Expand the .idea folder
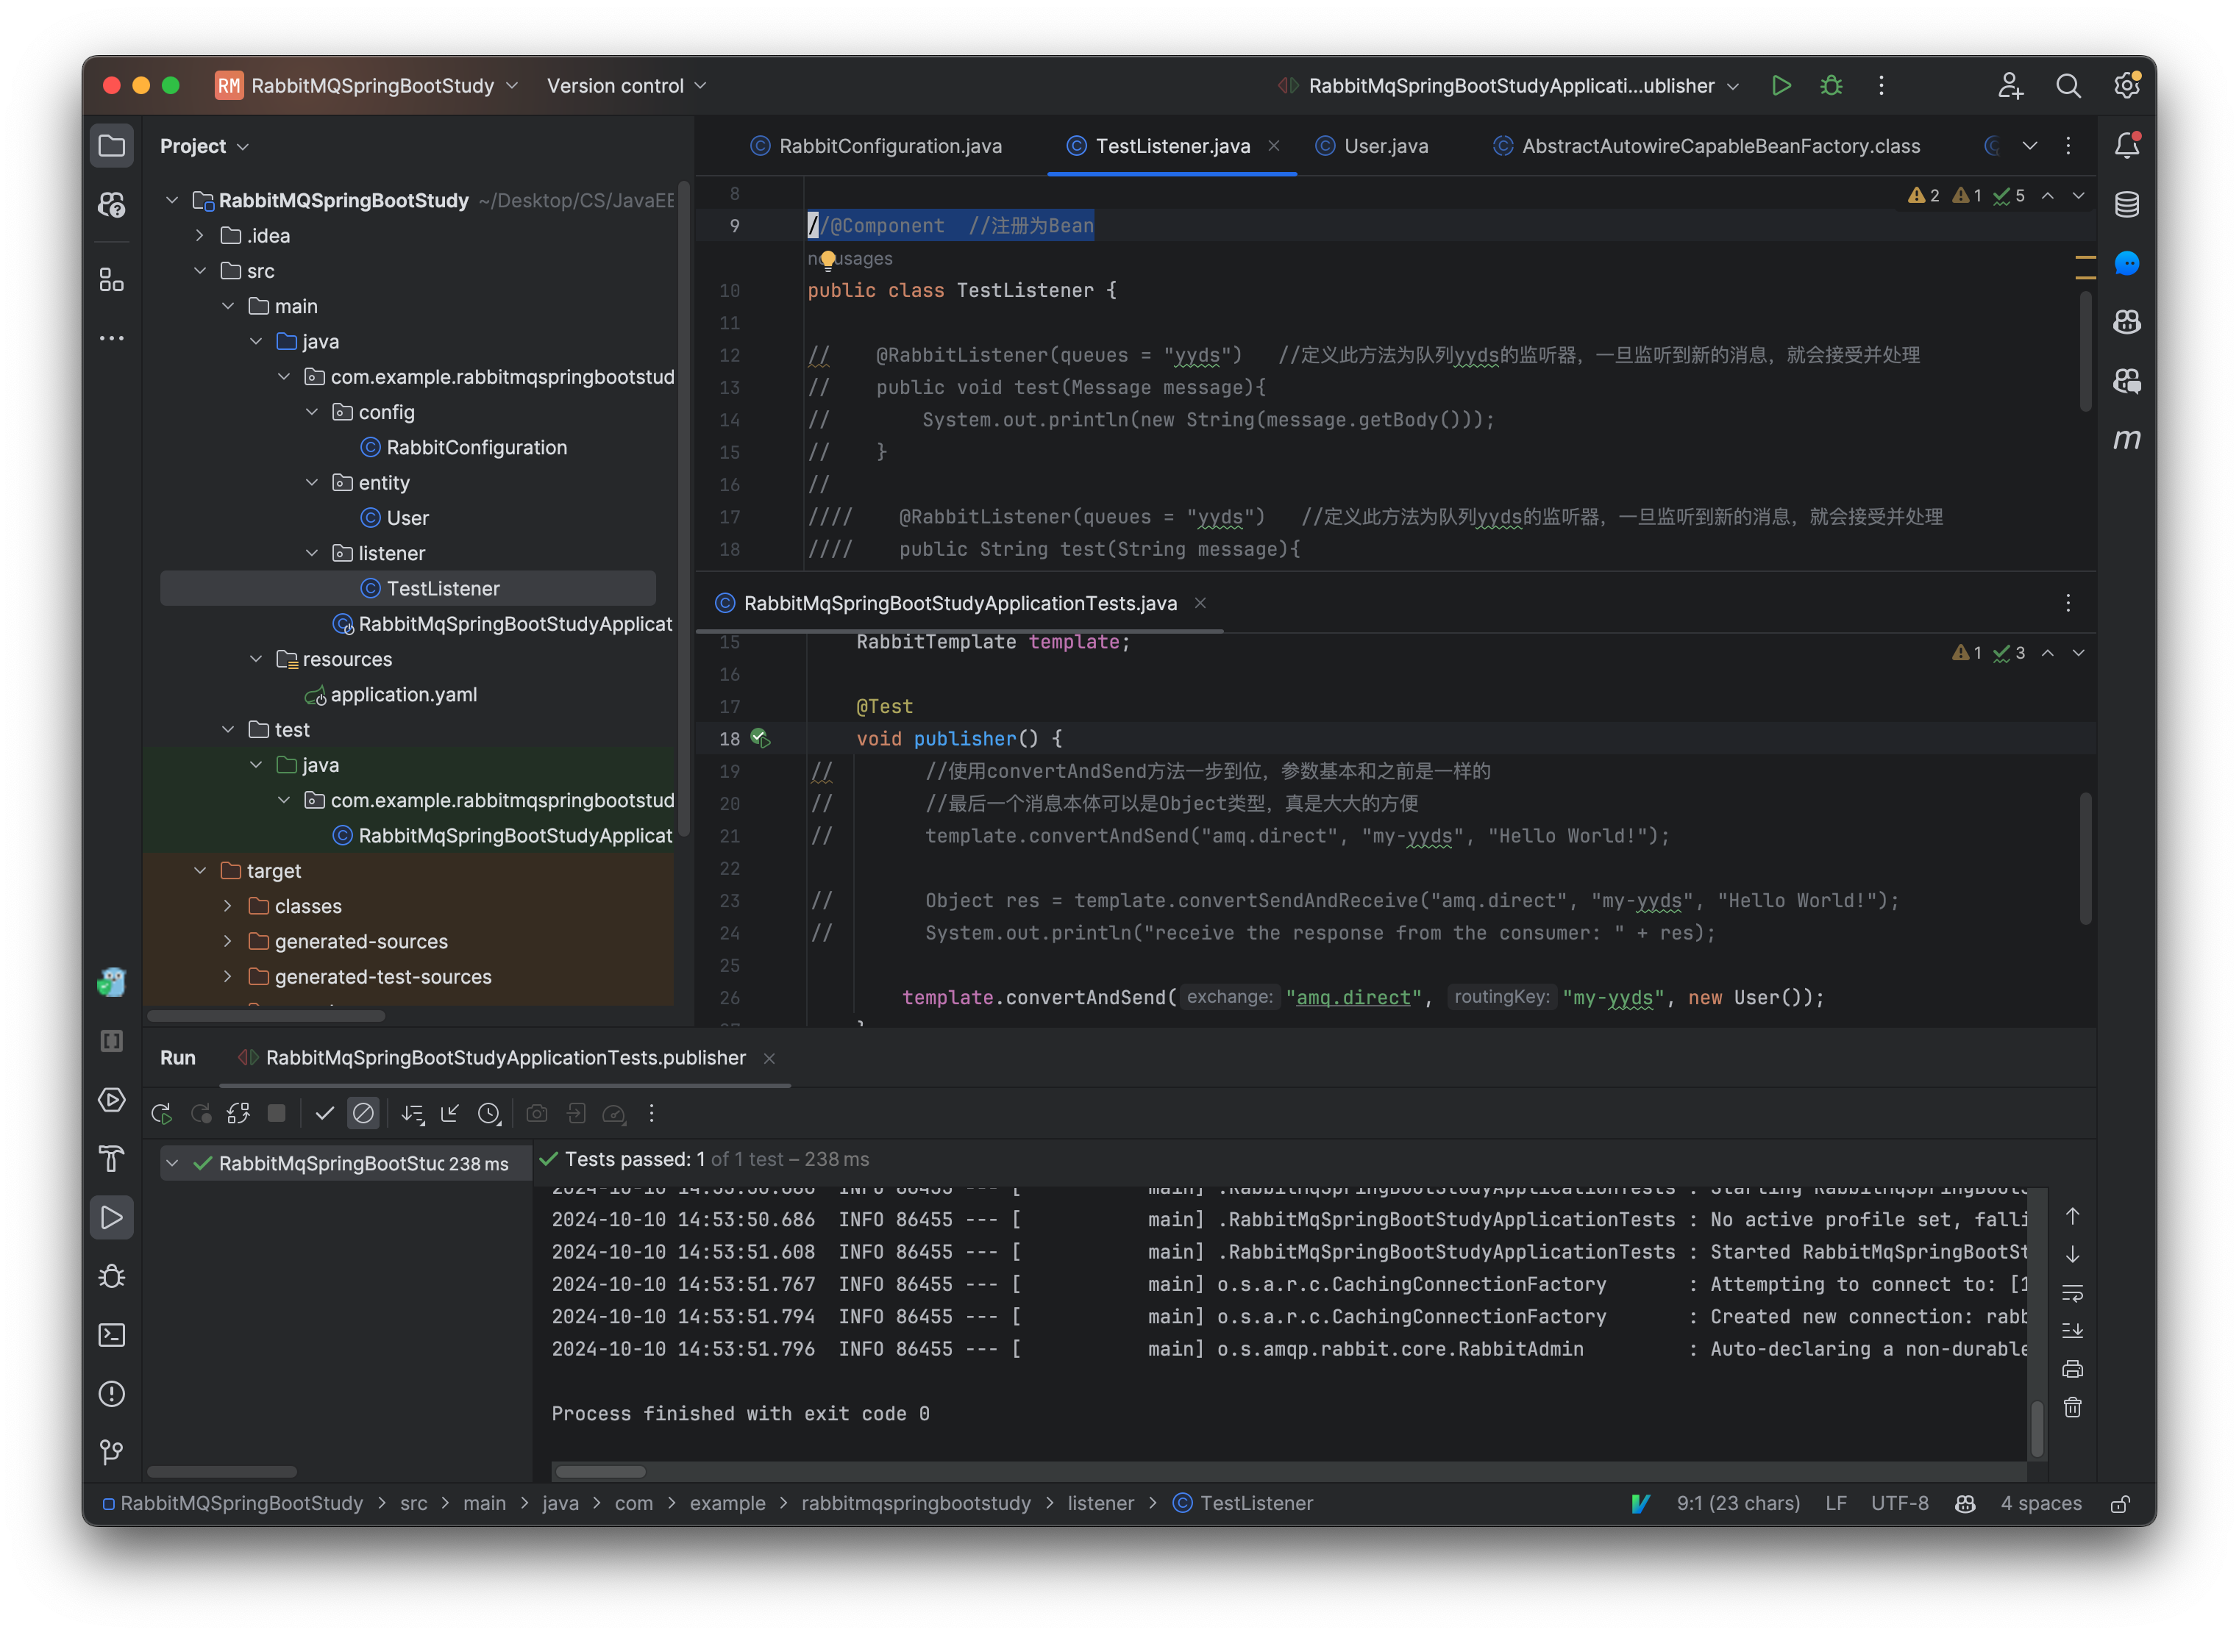The image size is (2239, 1635). (x=199, y=235)
